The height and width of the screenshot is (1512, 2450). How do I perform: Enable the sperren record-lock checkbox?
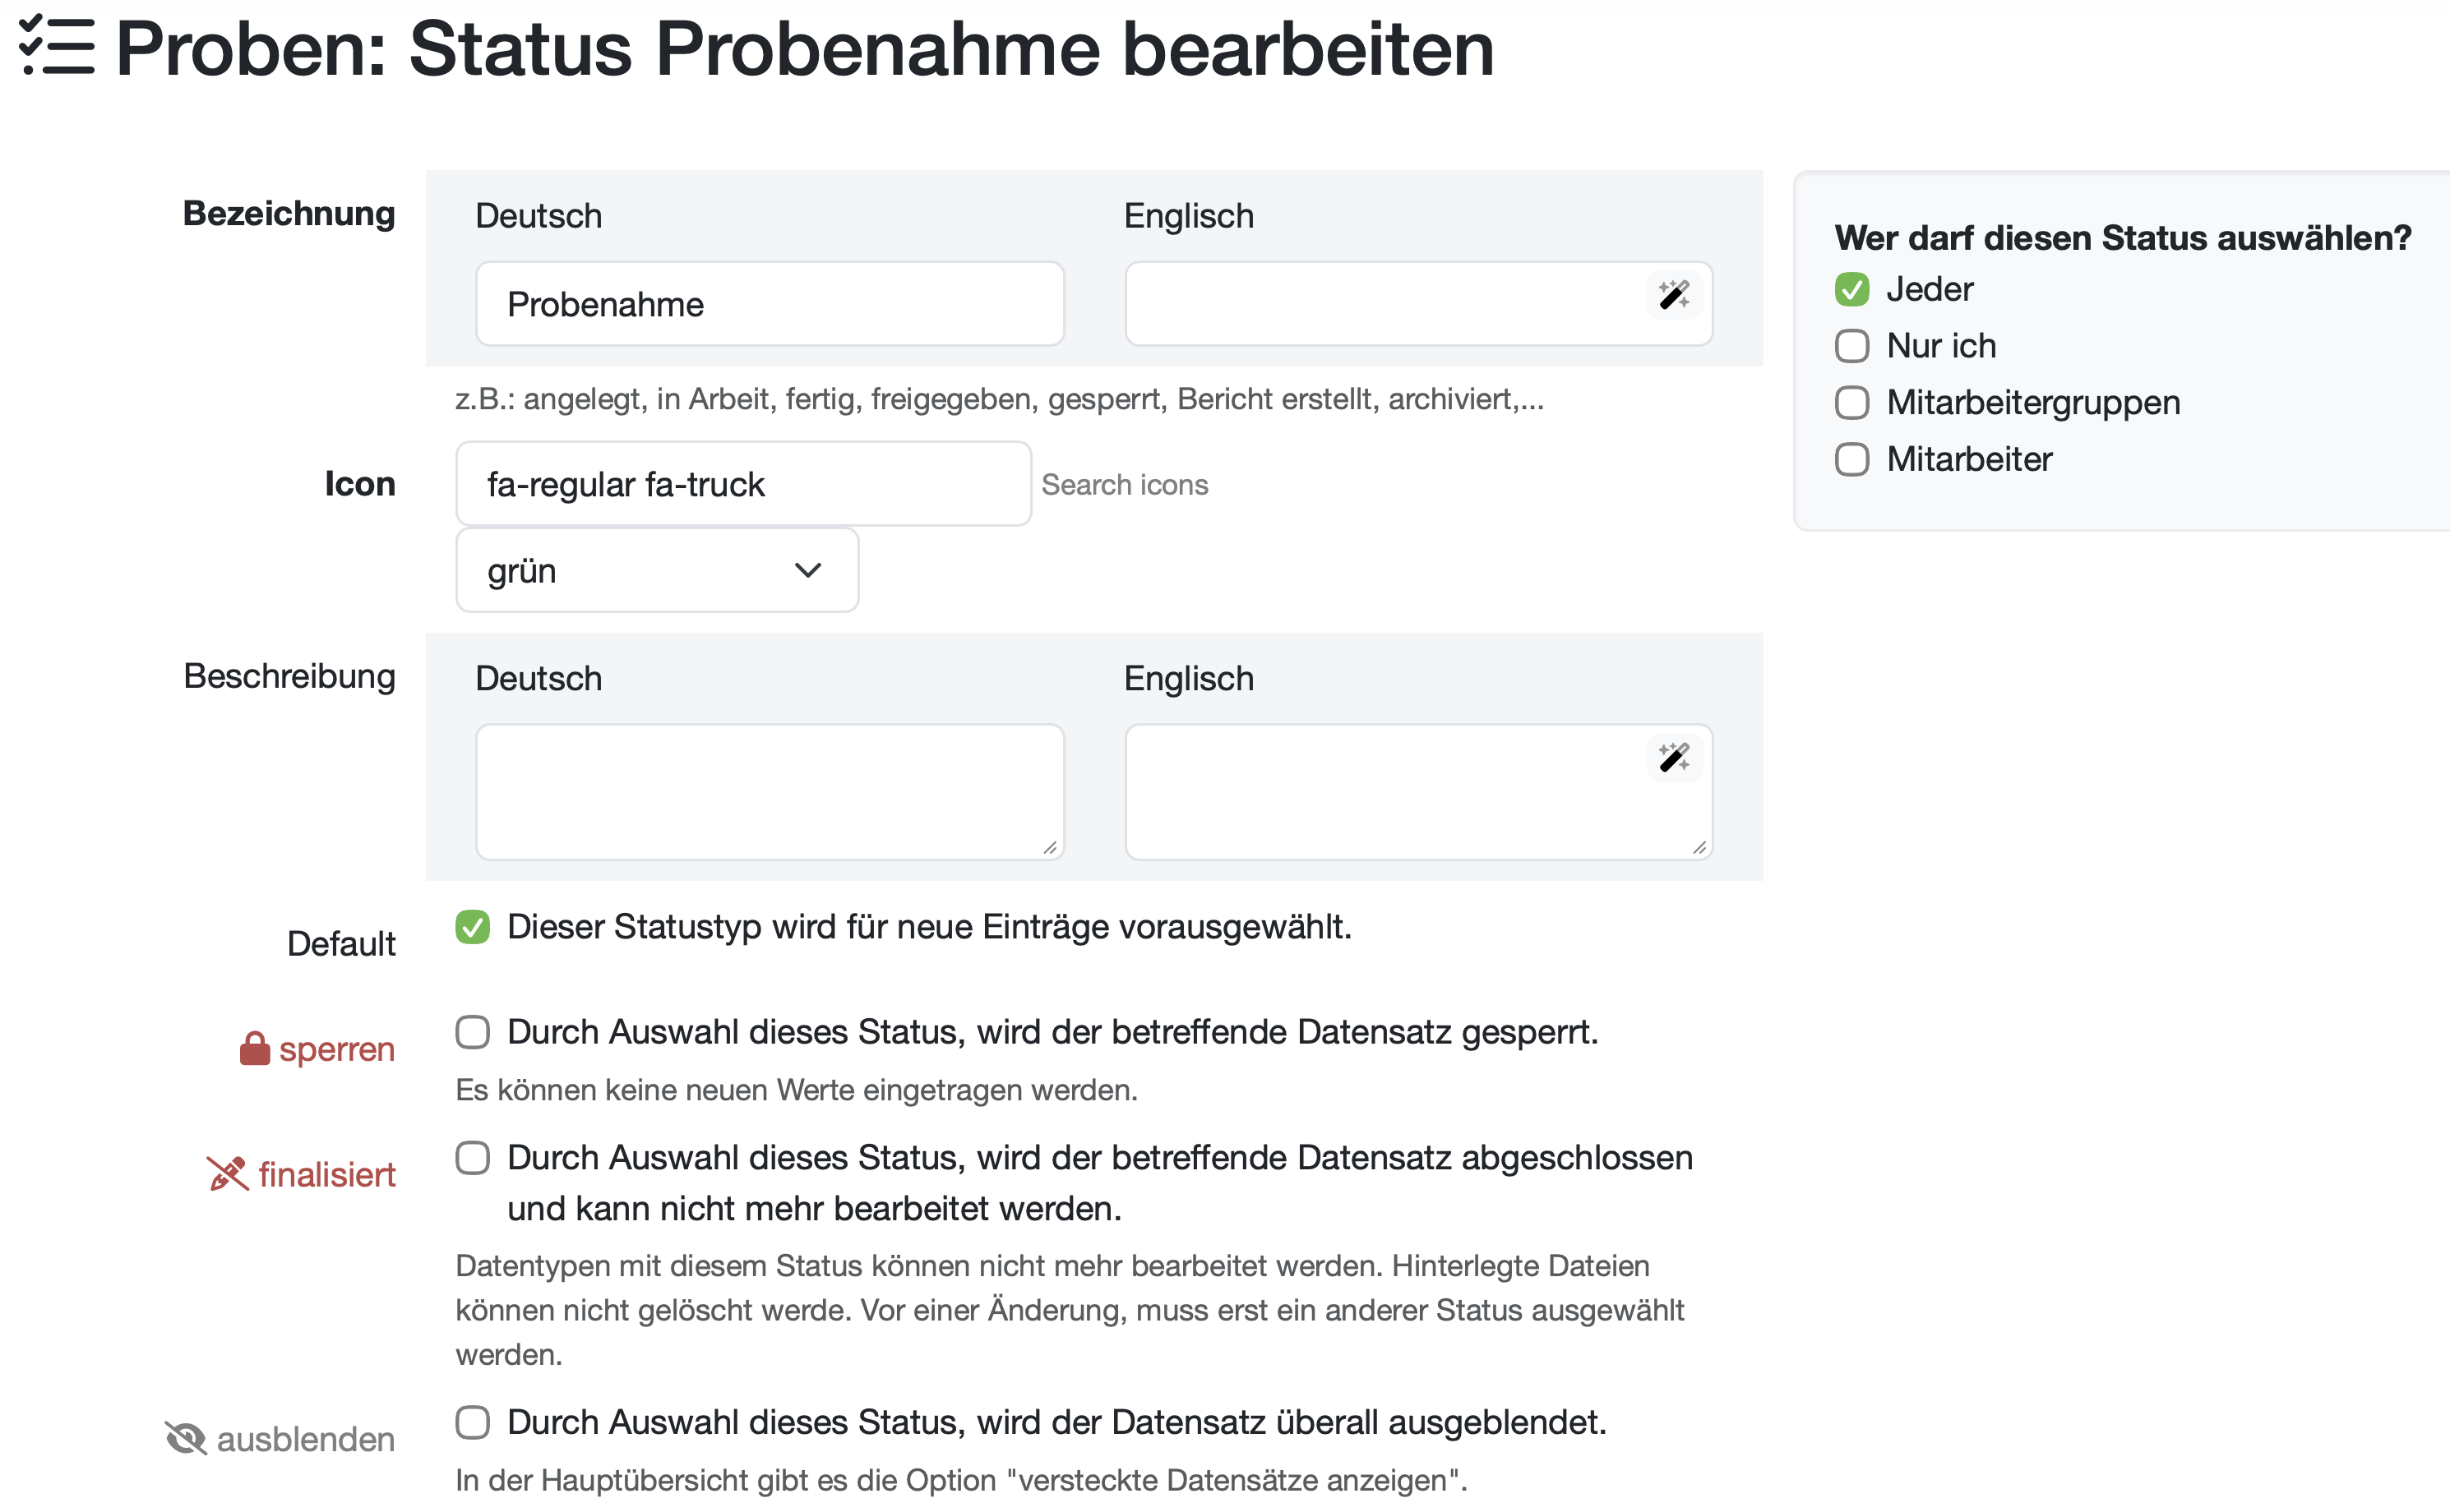coord(474,1032)
